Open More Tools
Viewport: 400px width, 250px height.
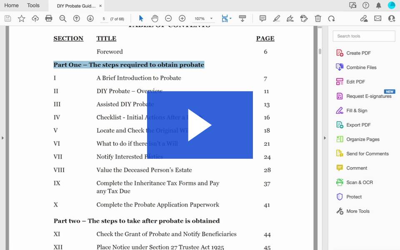coord(353,211)
